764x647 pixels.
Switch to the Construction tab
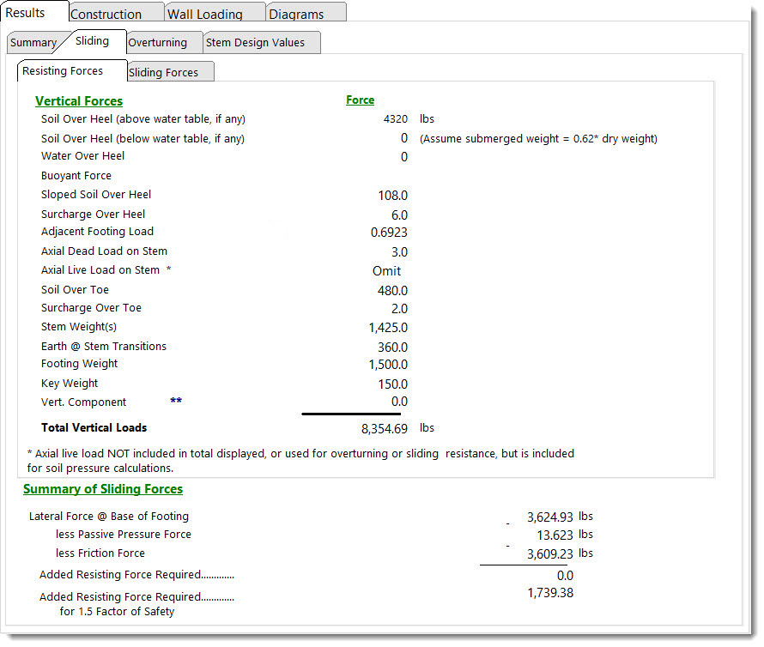(106, 14)
